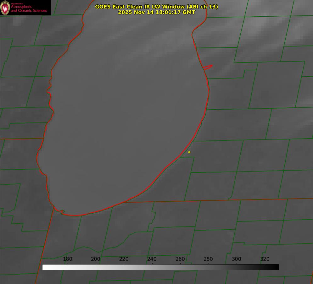Open the Atmospheric and Oceanic Sciences text link
This screenshot has width=313, height=284.
(x=29, y=8)
